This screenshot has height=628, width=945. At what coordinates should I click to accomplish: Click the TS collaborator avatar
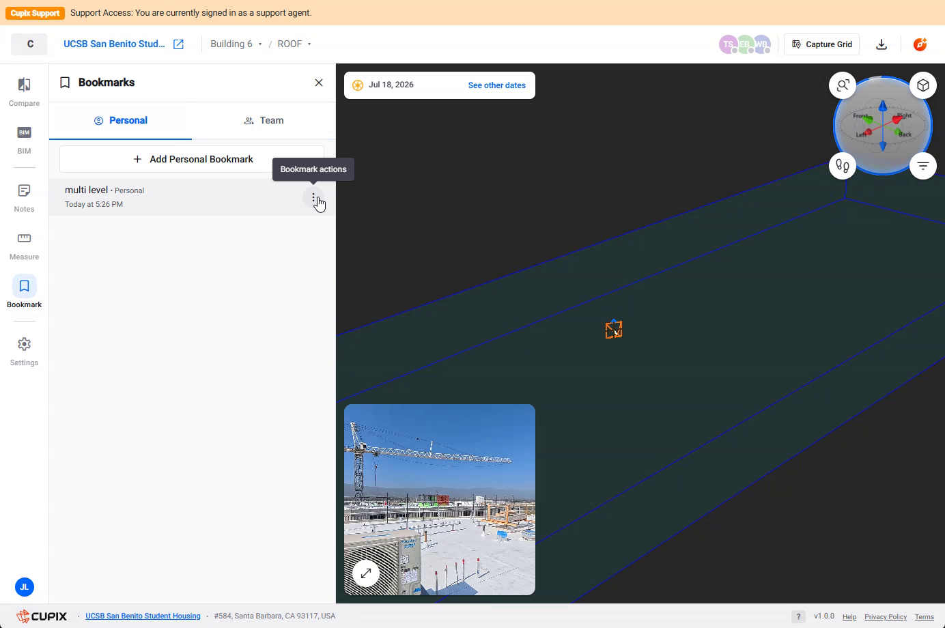tap(728, 44)
